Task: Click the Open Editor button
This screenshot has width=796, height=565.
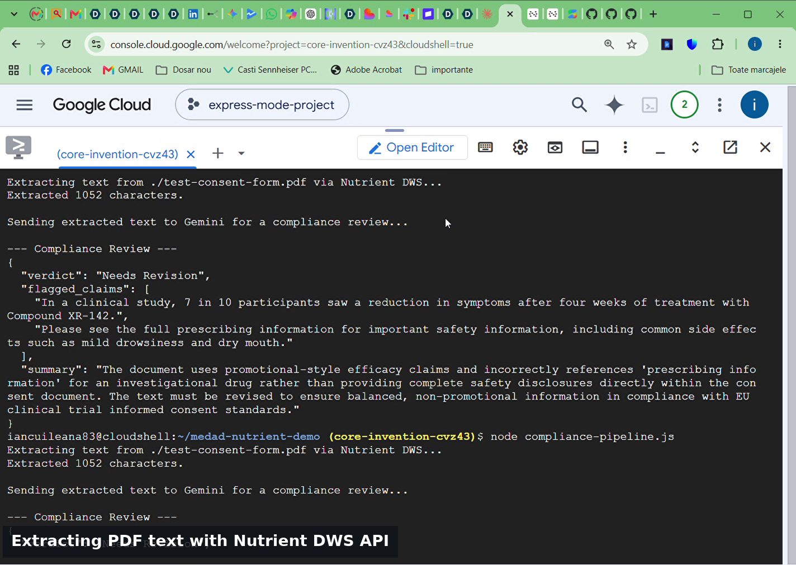Action: [x=412, y=147]
